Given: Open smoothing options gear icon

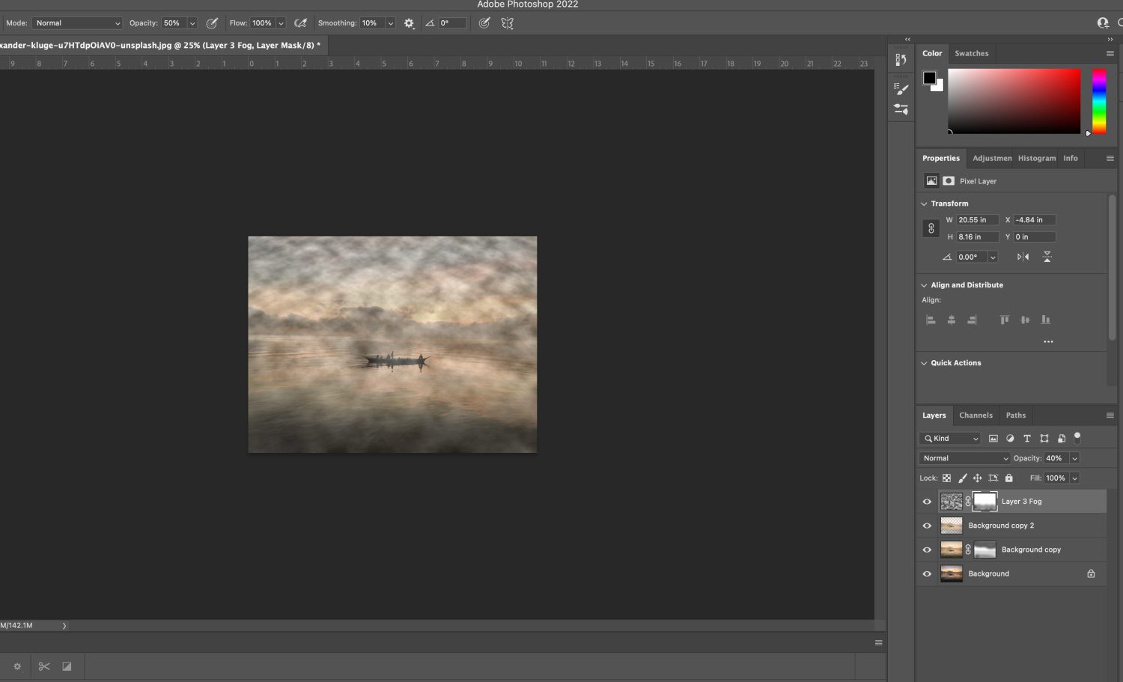Looking at the screenshot, I should point(409,23).
